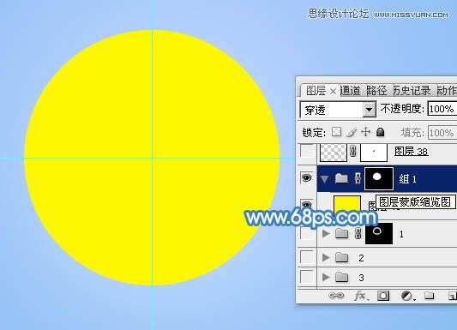457x330 pixels.
Task: Switch to the 通道 tab
Action: click(350, 91)
